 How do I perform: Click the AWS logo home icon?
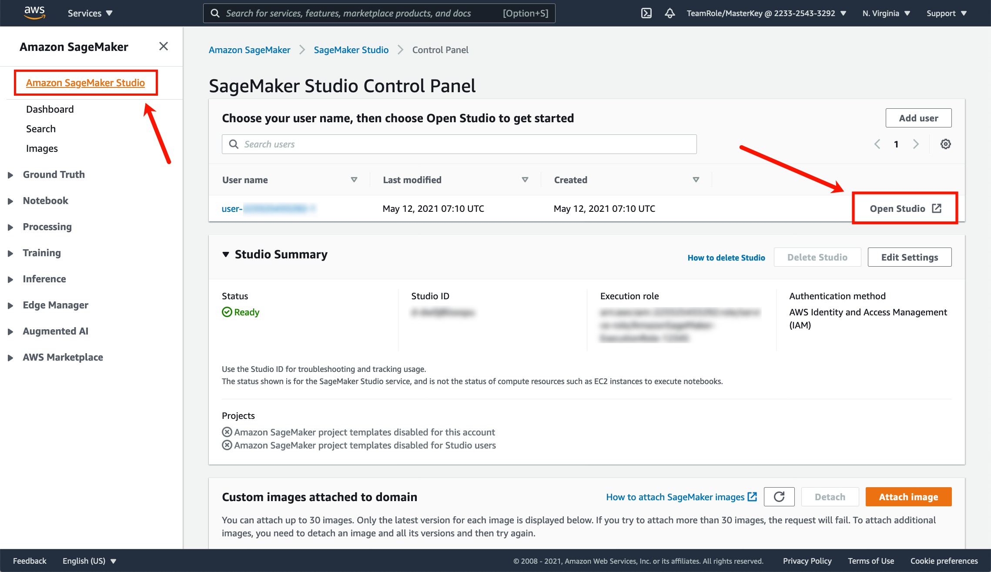click(34, 13)
